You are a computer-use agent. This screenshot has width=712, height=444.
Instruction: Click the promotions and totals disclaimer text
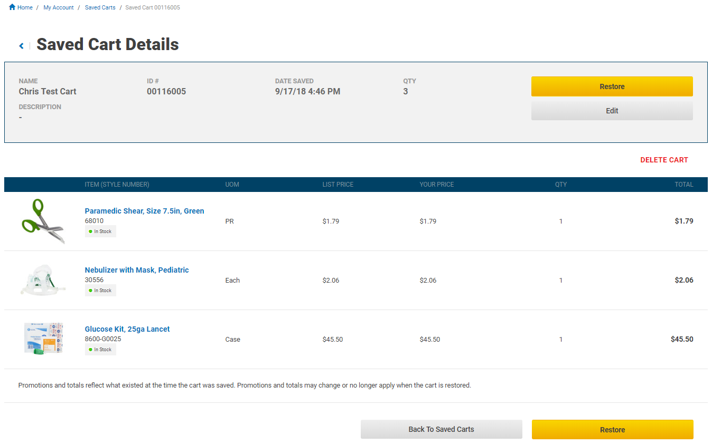245,385
